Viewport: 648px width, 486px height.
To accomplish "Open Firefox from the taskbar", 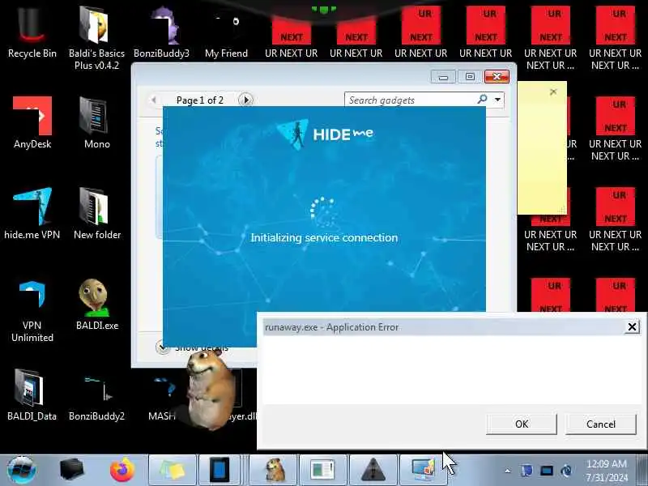I will [123, 470].
